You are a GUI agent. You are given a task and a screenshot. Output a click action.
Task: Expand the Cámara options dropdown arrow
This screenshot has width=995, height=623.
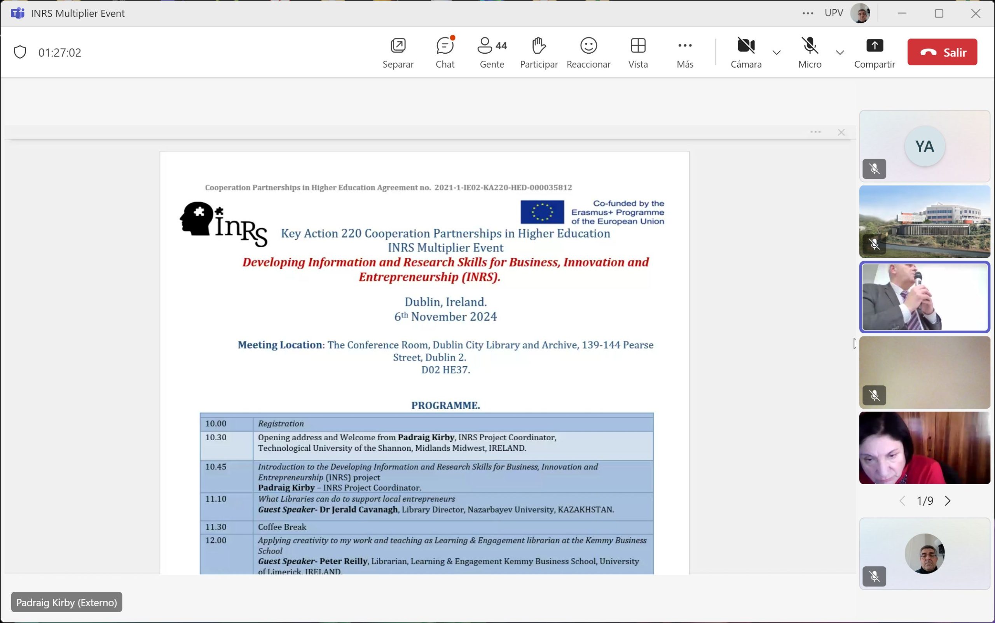tap(776, 52)
